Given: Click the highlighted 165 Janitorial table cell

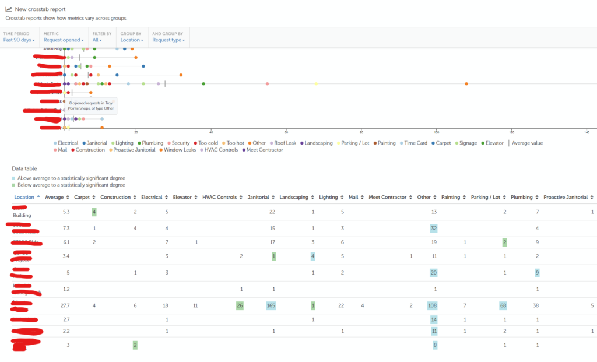Looking at the screenshot, I should (271, 305).
